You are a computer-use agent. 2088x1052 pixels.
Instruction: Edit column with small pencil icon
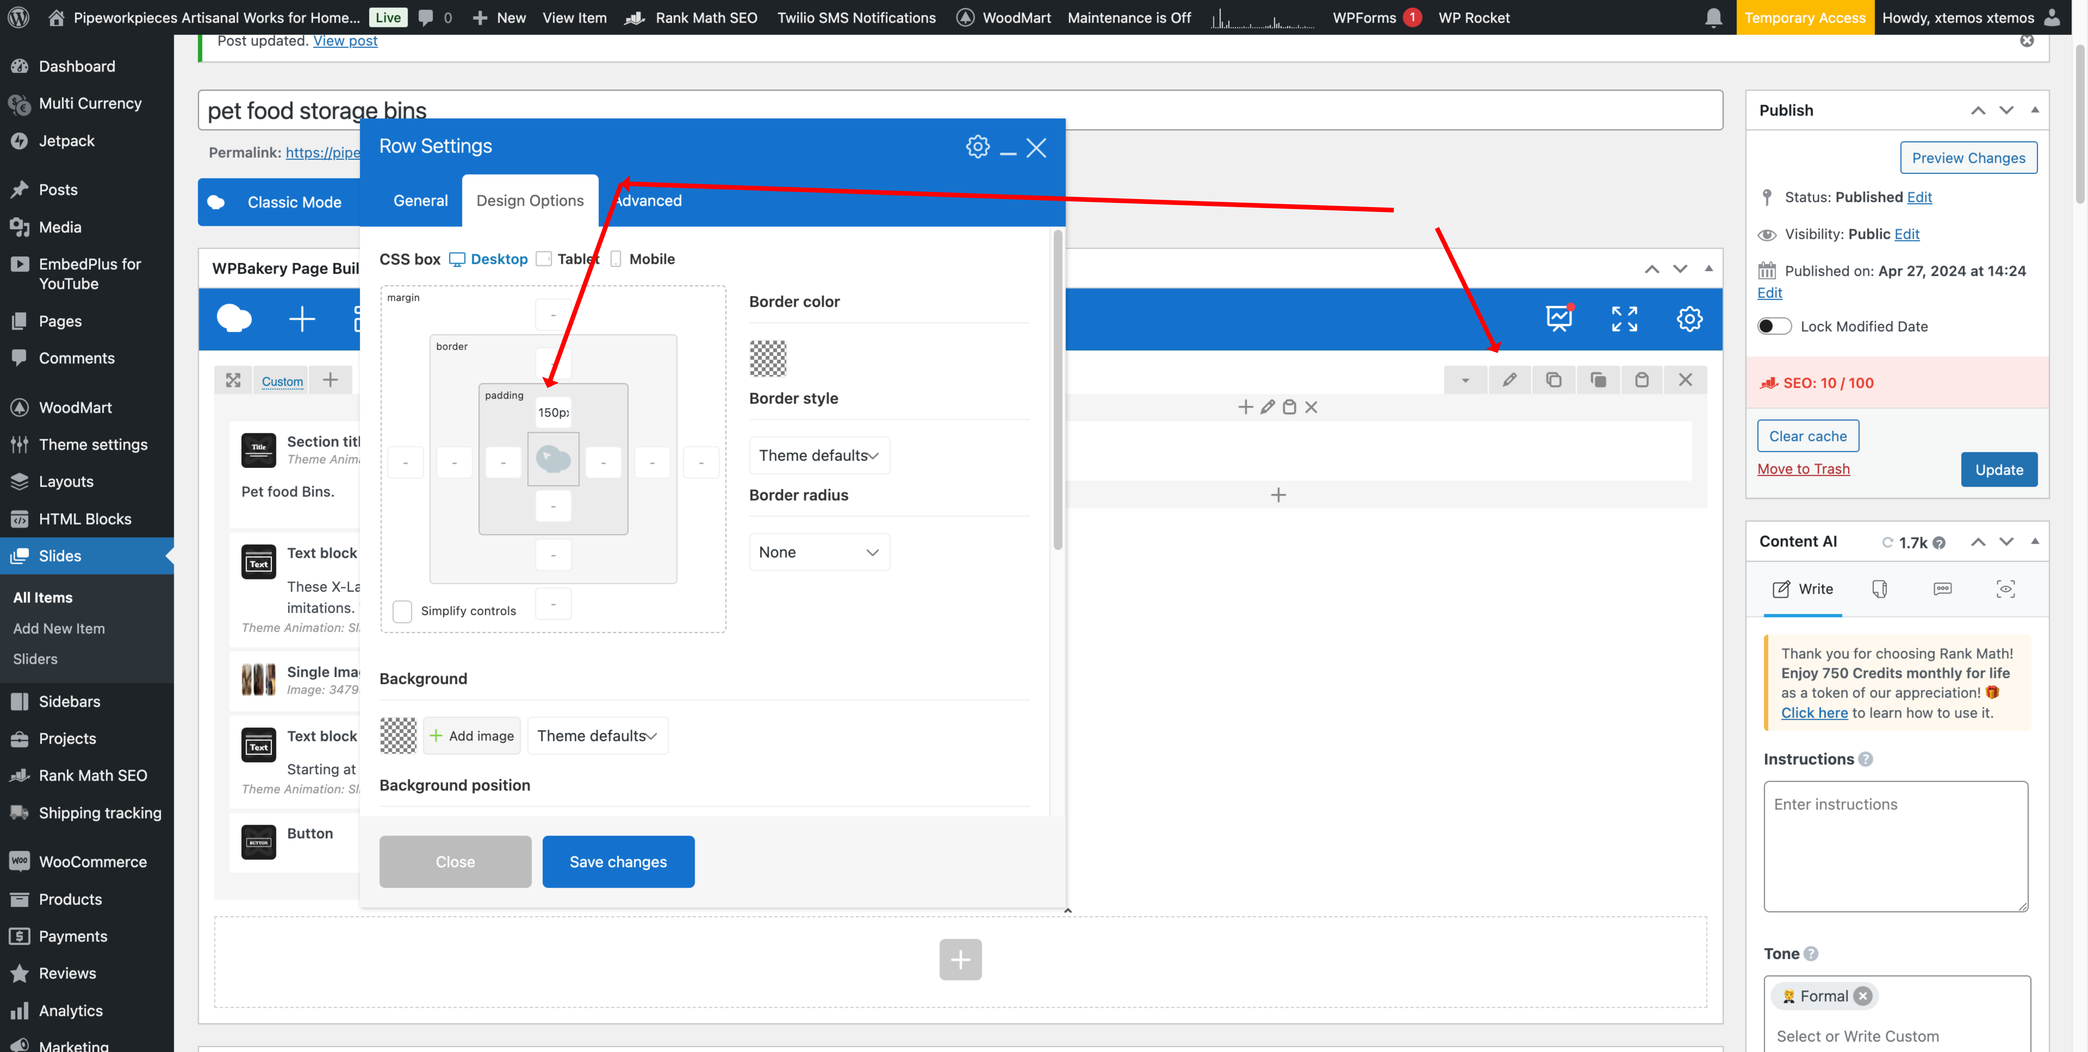[x=1268, y=407]
